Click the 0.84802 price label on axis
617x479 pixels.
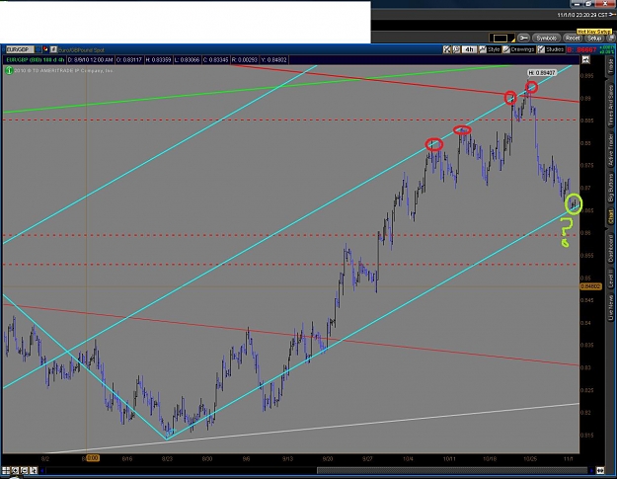(590, 286)
